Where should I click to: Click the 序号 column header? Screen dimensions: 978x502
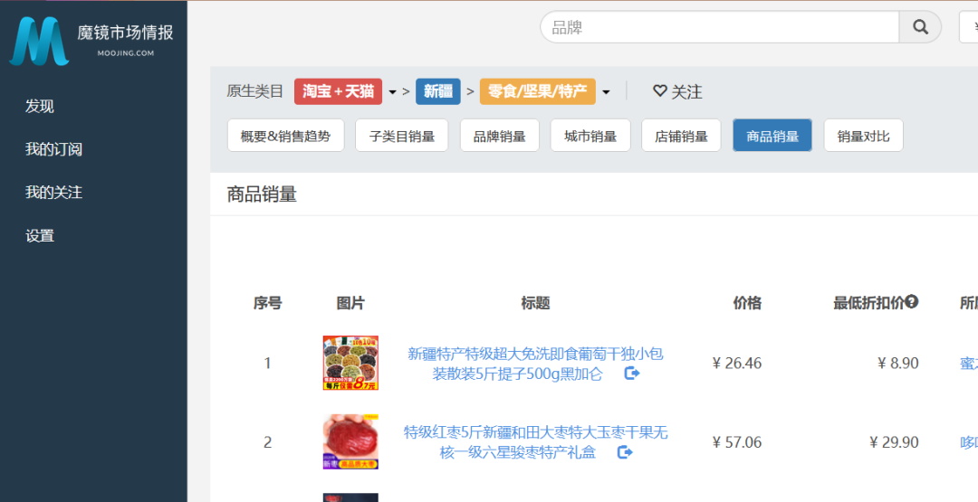coord(267,303)
